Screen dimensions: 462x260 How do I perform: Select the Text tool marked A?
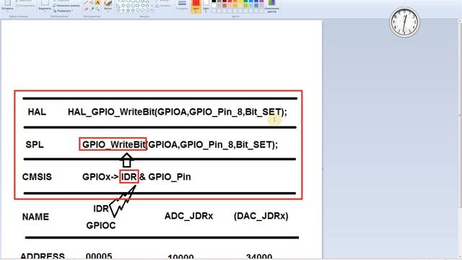click(97, 2)
